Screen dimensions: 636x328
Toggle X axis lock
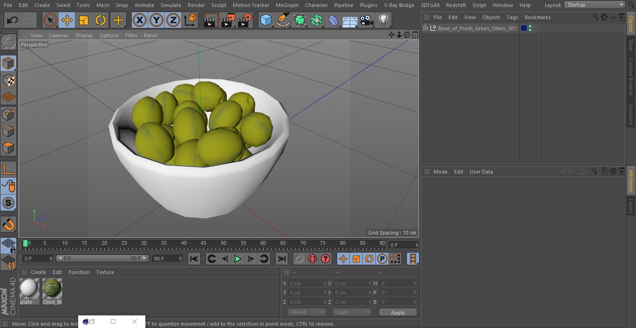[140, 20]
